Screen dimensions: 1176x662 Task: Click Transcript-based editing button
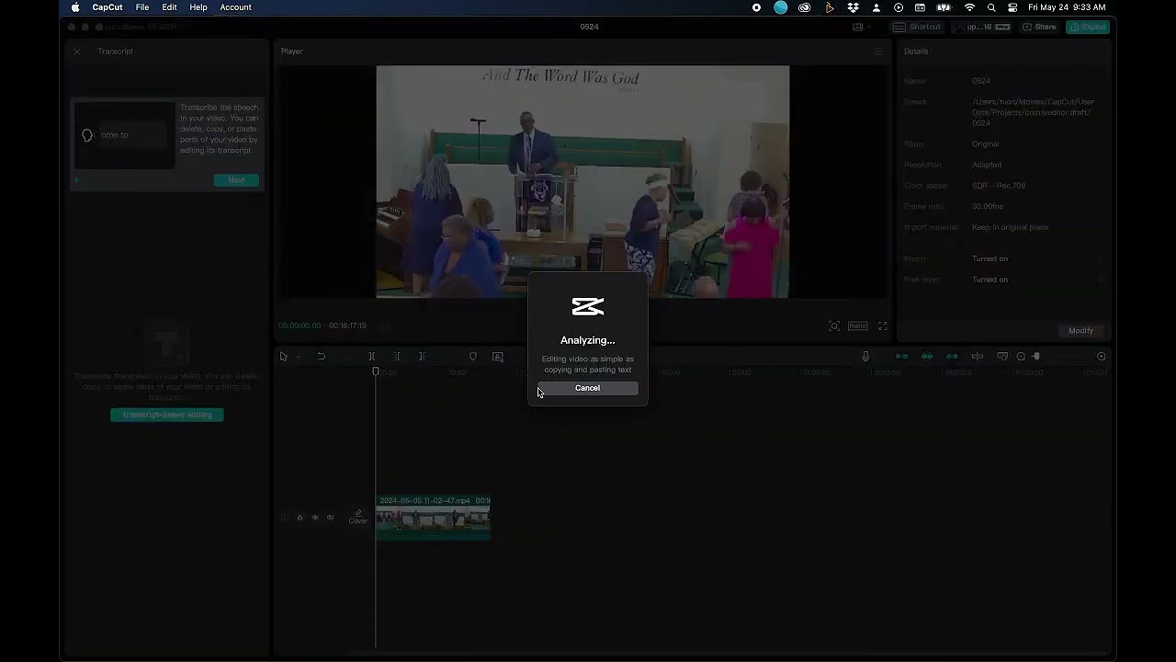tap(166, 415)
